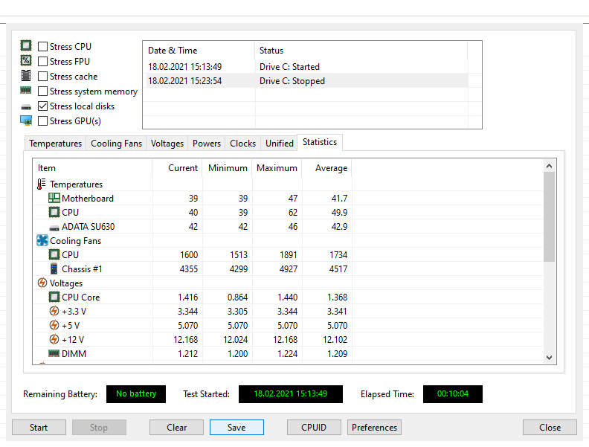Open Preferences
This screenshot has width=589, height=447.
tap(375, 428)
